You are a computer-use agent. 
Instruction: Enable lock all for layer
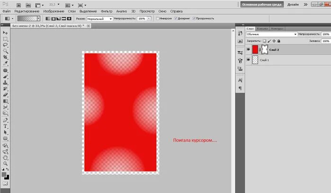(278, 41)
